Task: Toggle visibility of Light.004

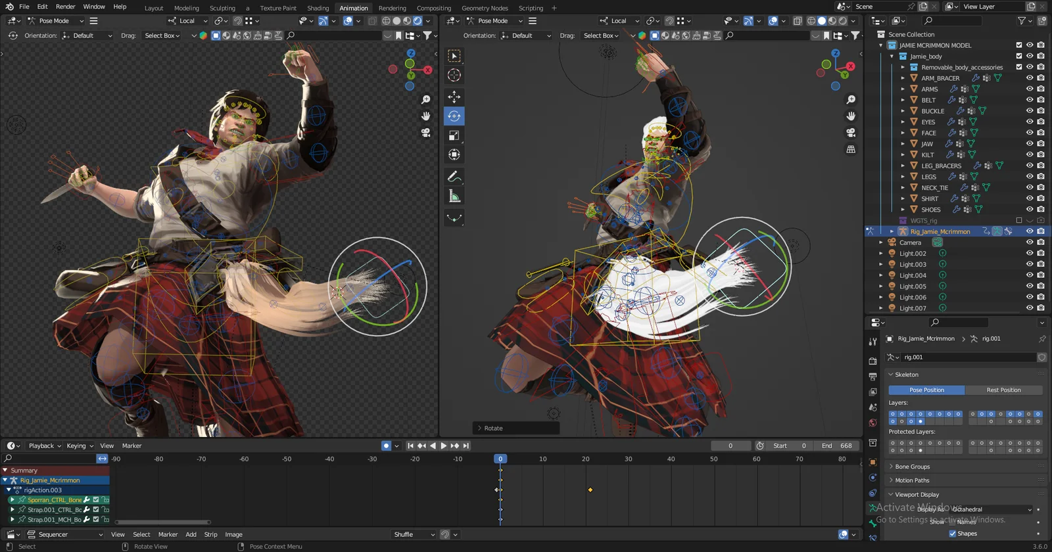Action: (x=1030, y=275)
